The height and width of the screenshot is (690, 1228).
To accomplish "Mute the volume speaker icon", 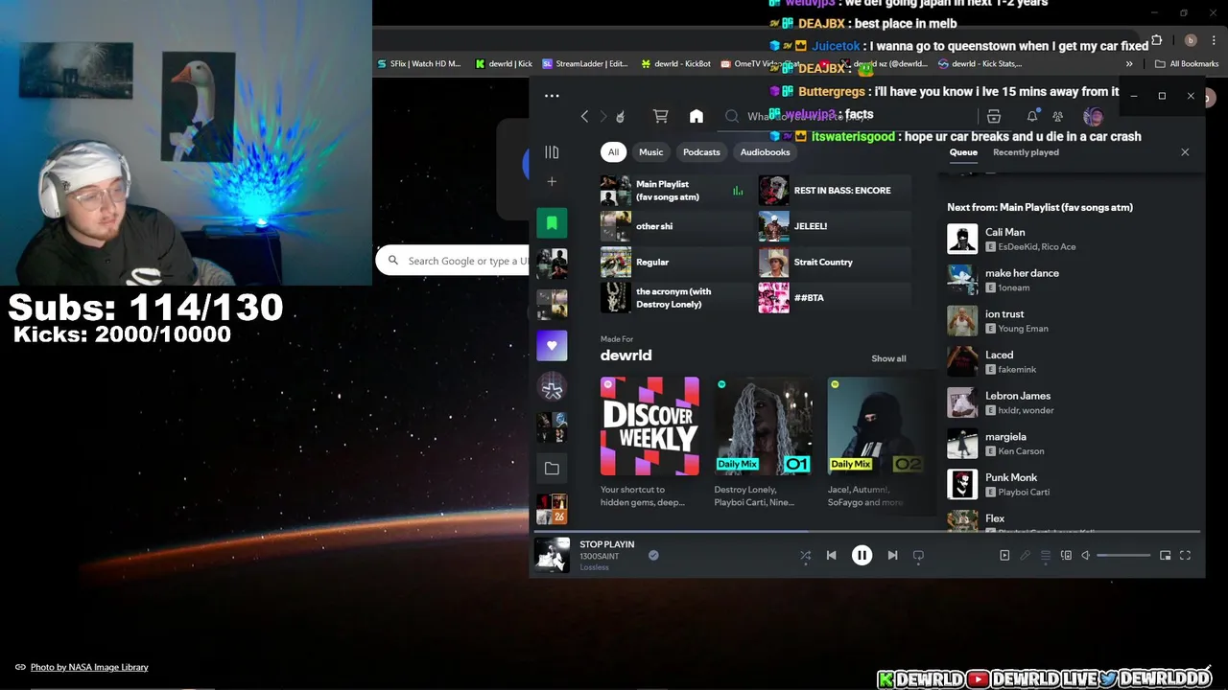I will point(1086,555).
